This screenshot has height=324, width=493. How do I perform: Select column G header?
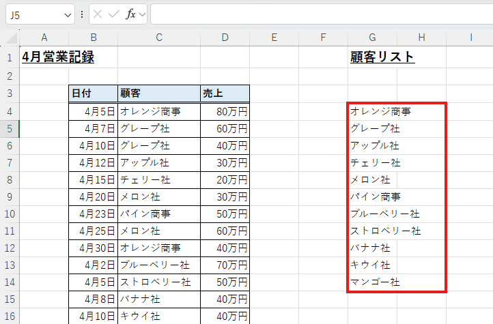coord(372,37)
